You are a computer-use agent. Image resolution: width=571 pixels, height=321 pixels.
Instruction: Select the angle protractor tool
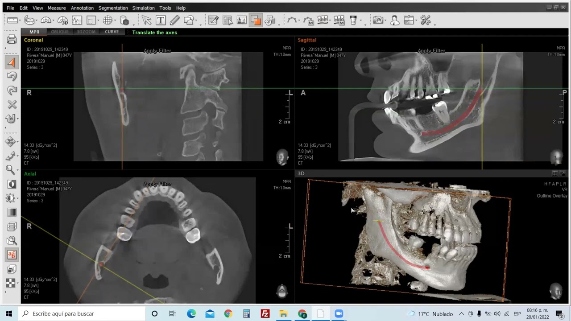click(46, 20)
